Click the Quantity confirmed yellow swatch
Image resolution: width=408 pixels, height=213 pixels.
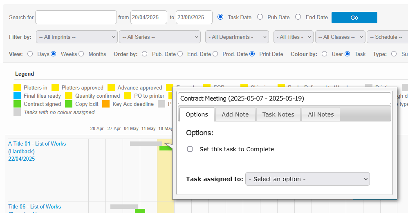tap(69, 96)
